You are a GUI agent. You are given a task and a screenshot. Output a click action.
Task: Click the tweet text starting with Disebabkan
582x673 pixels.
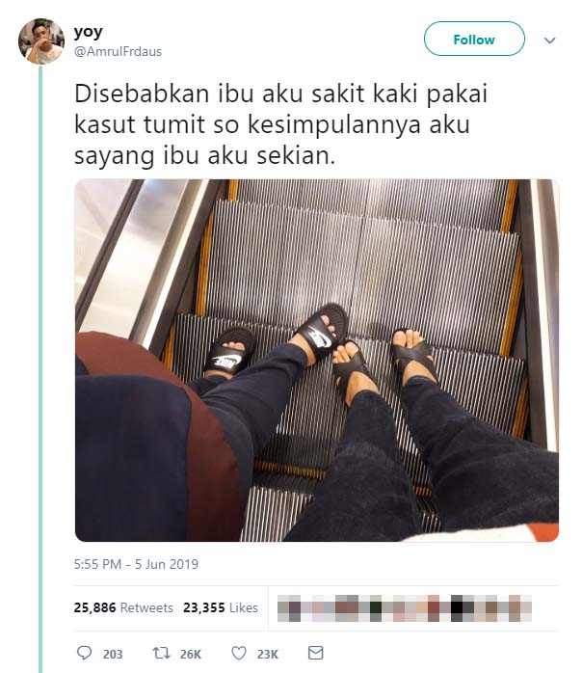click(281, 124)
